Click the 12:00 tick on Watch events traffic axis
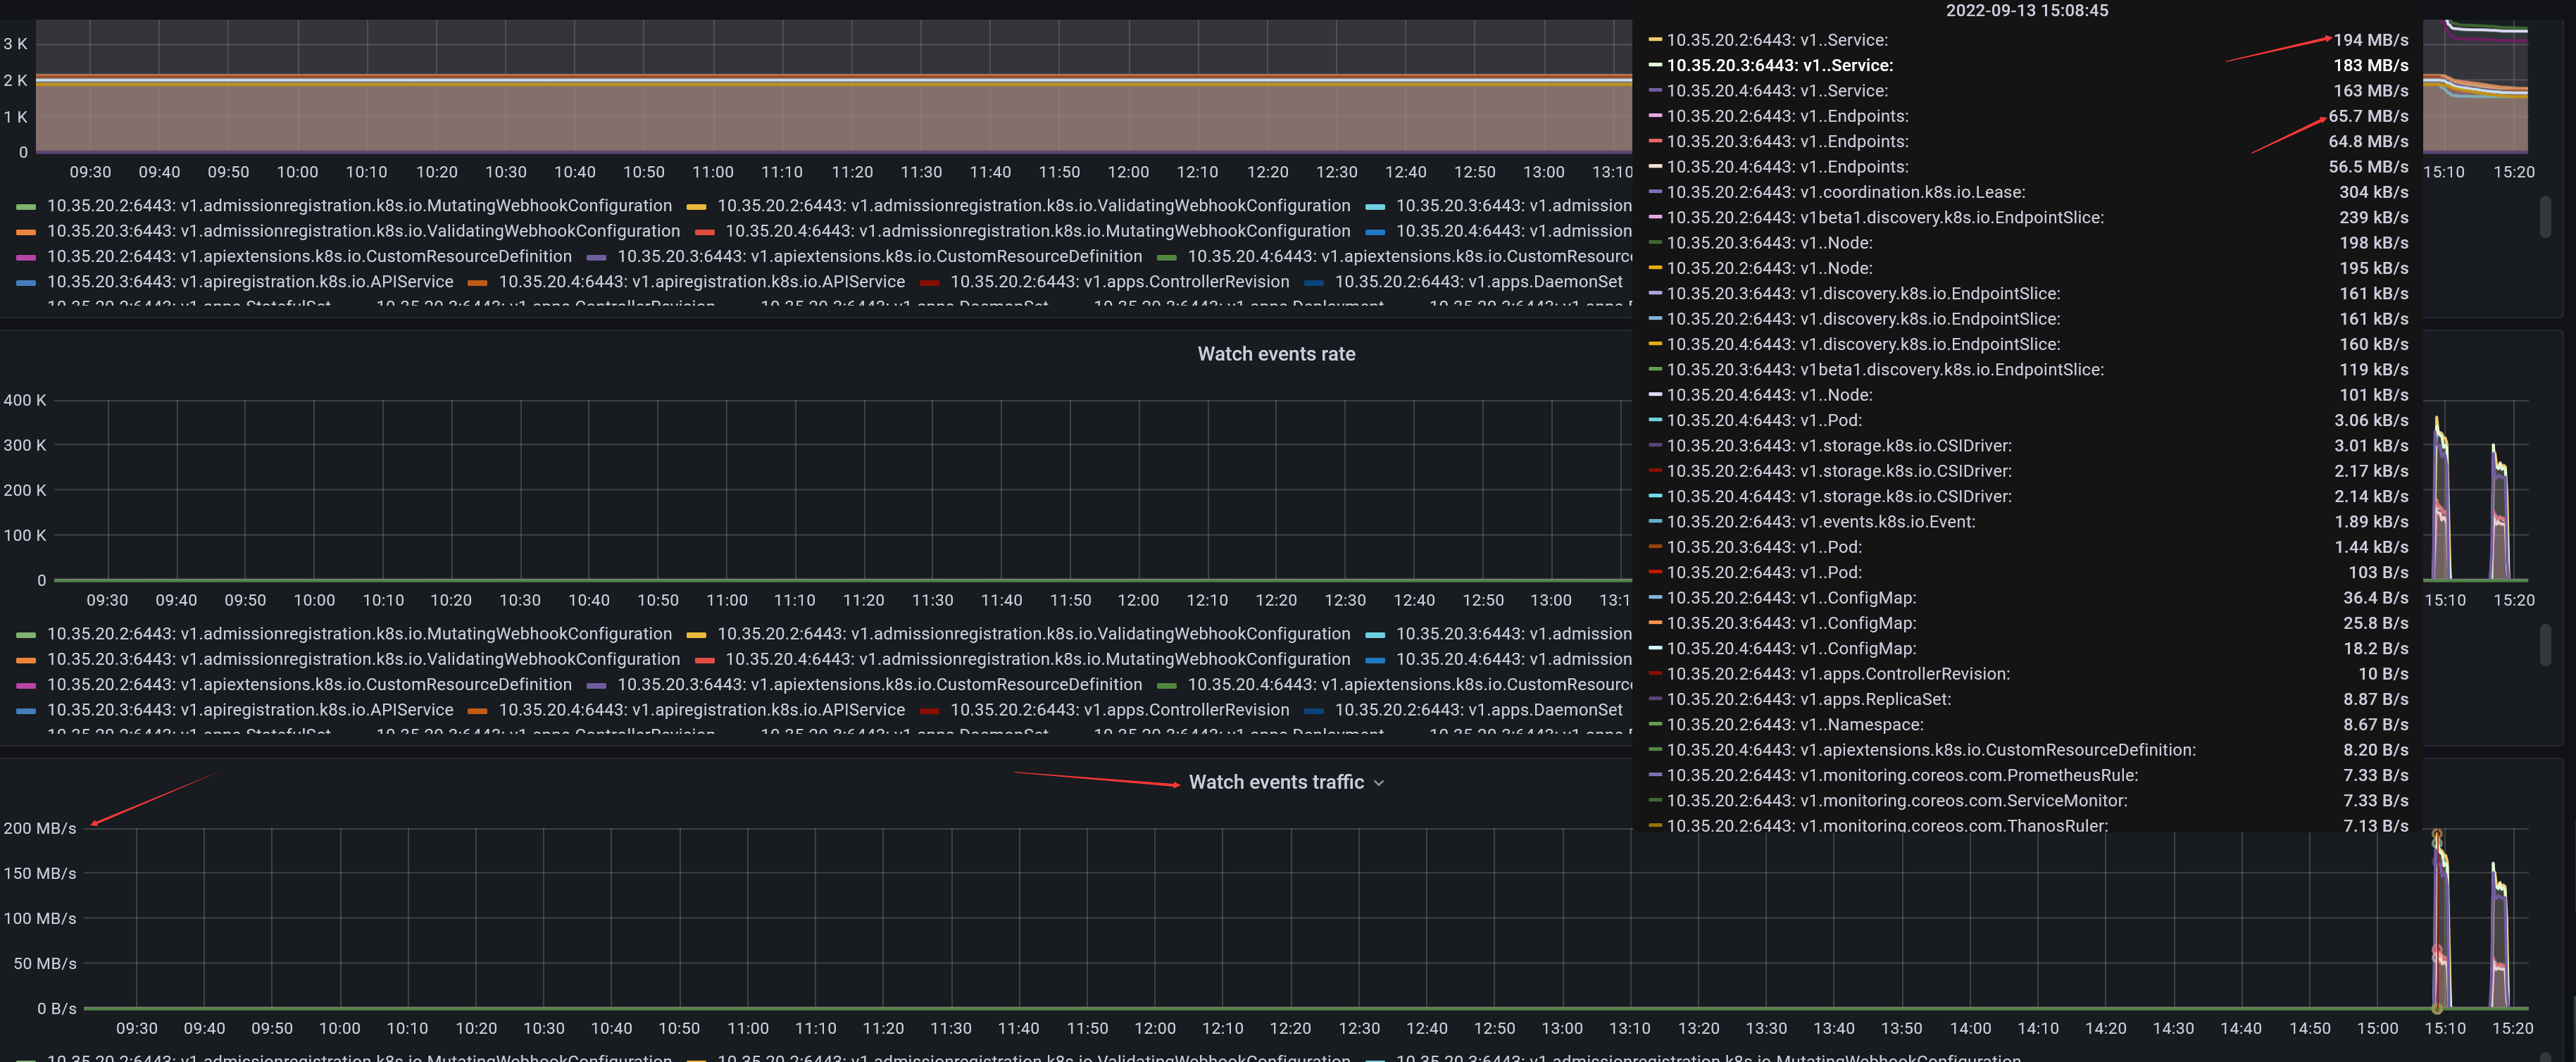This screenshot has height=1062, width=2576. (1154, 1028)
